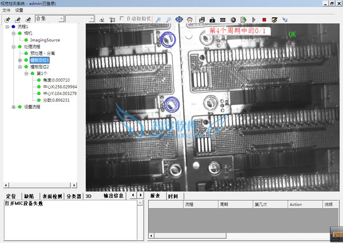The height and width of the screenshot is (243, 343).
Task: Open the 文件 menu
Action: [6, 10]
